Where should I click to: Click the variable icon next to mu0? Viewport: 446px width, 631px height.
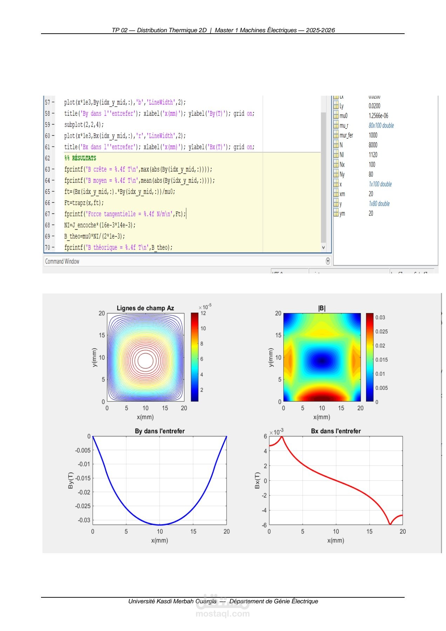(x=336, y=115)
